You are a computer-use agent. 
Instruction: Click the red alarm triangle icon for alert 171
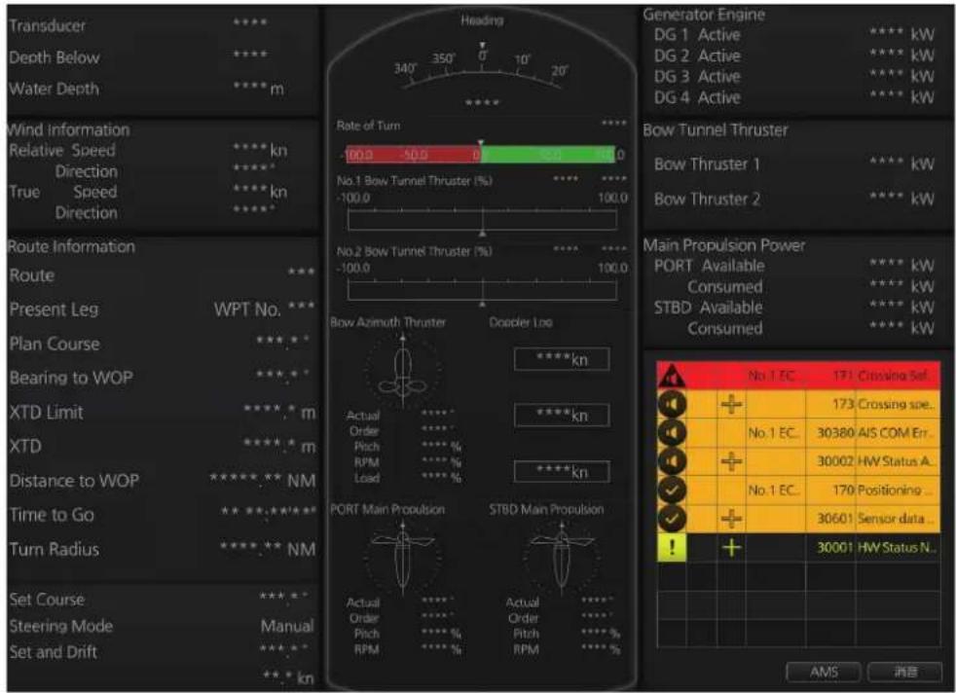coord(672,376)
